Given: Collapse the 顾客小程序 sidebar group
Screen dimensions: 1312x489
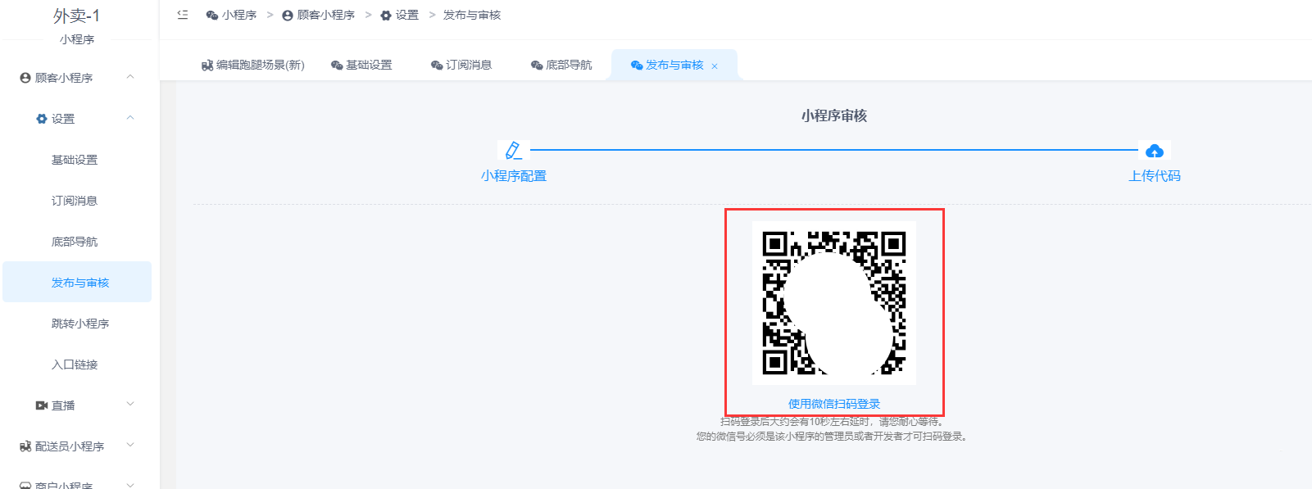Looking at the screenshot, I should [x=130, y=77].
